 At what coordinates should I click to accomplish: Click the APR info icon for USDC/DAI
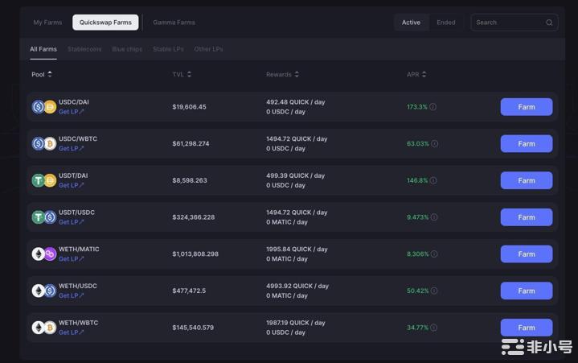point(433,107)
